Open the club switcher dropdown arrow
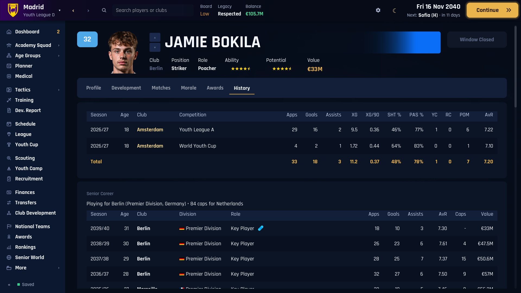This screenshot has width=521, height=293. 60,11
